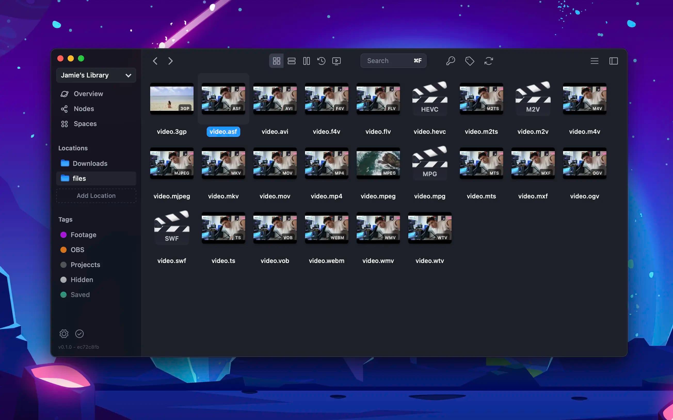Open settings via the gear icon

coord(64,334)
